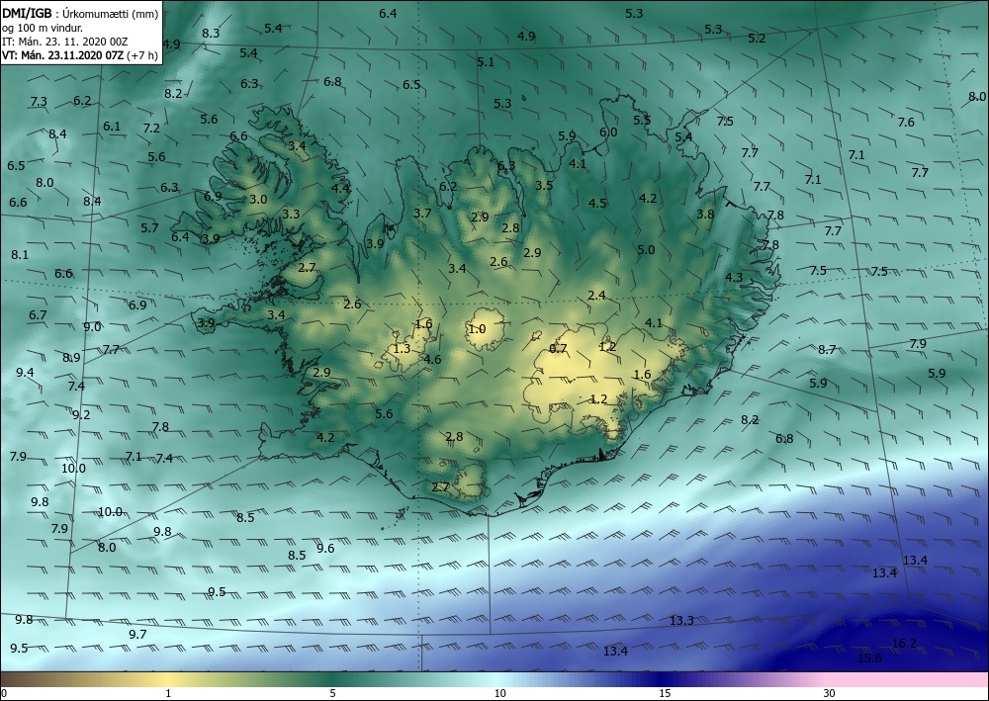Image resolution: width=989 pixels, height=701 pixels.
Task: Click the 8.7 value east of Iceland
Action: click(827, 349)
